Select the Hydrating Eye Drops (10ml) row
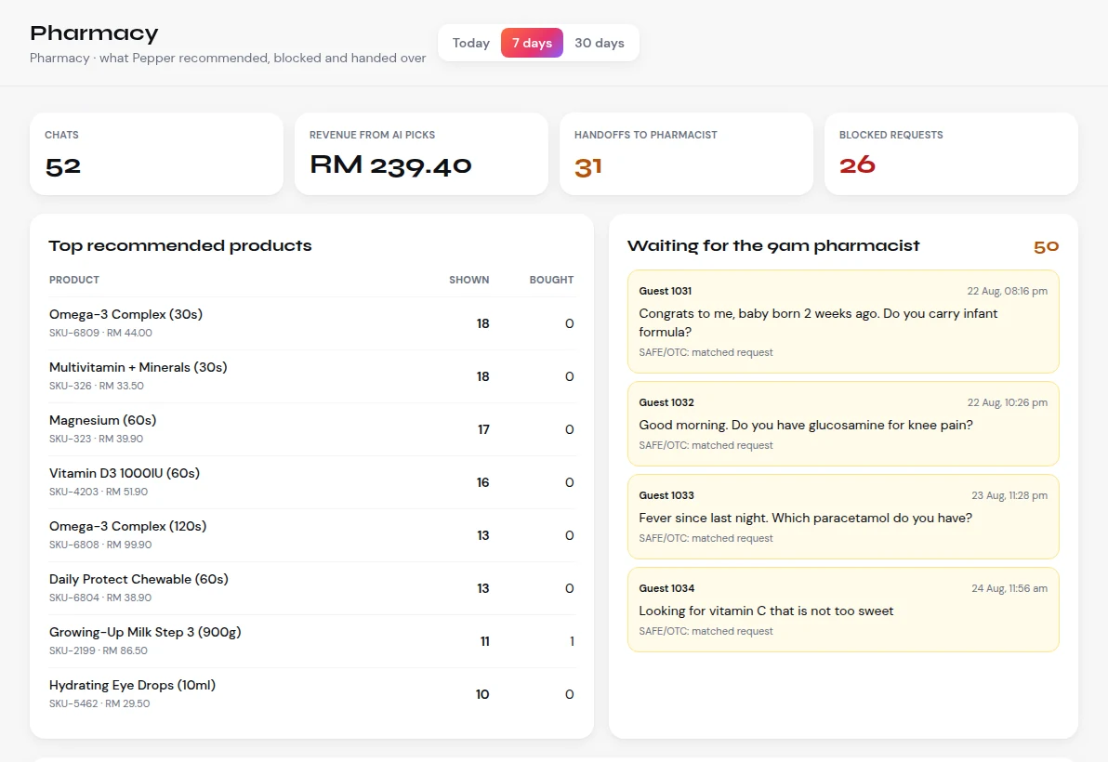This screenshot has height=762, width=1108. coord(311,694)
